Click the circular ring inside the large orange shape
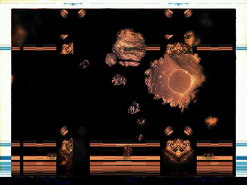 [x=180, y=82]
